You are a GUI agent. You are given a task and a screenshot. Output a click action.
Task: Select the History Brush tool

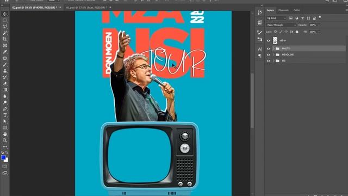[x=5, y=77]
